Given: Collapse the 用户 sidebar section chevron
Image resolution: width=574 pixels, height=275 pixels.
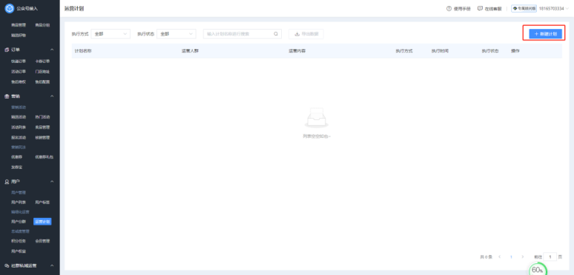Looking at the screenshot, I should pyautogui.click(x=52, y=182).
